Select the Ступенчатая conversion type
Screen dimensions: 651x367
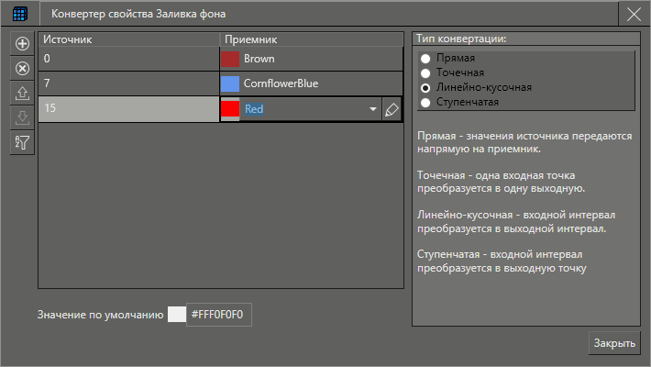pos(425,102)
